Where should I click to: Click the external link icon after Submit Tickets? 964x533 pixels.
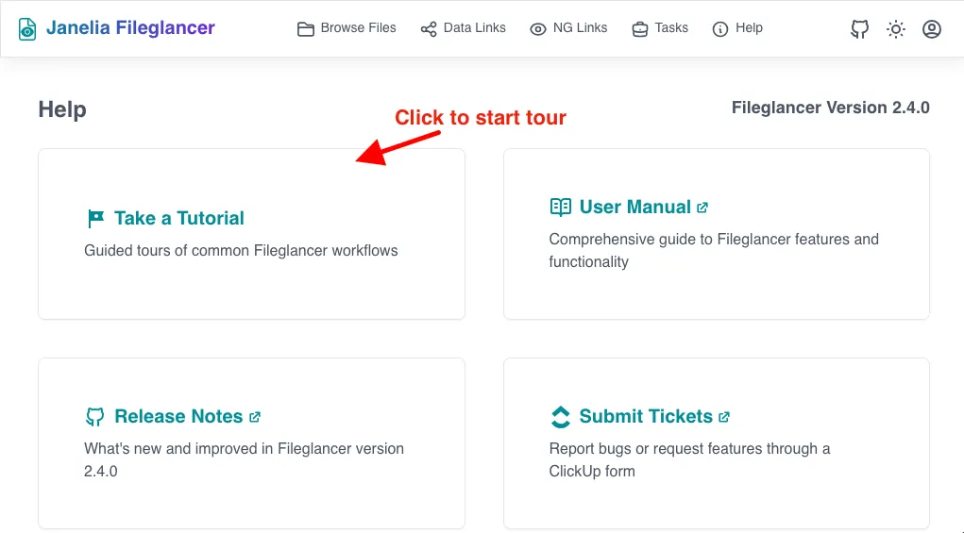(724, 417)
